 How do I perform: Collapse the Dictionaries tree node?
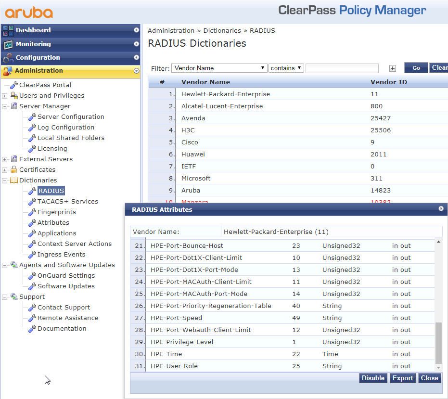(x=4, y=180)
